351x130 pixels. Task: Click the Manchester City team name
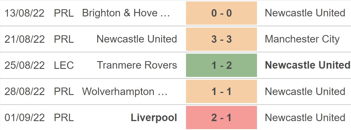302,39
